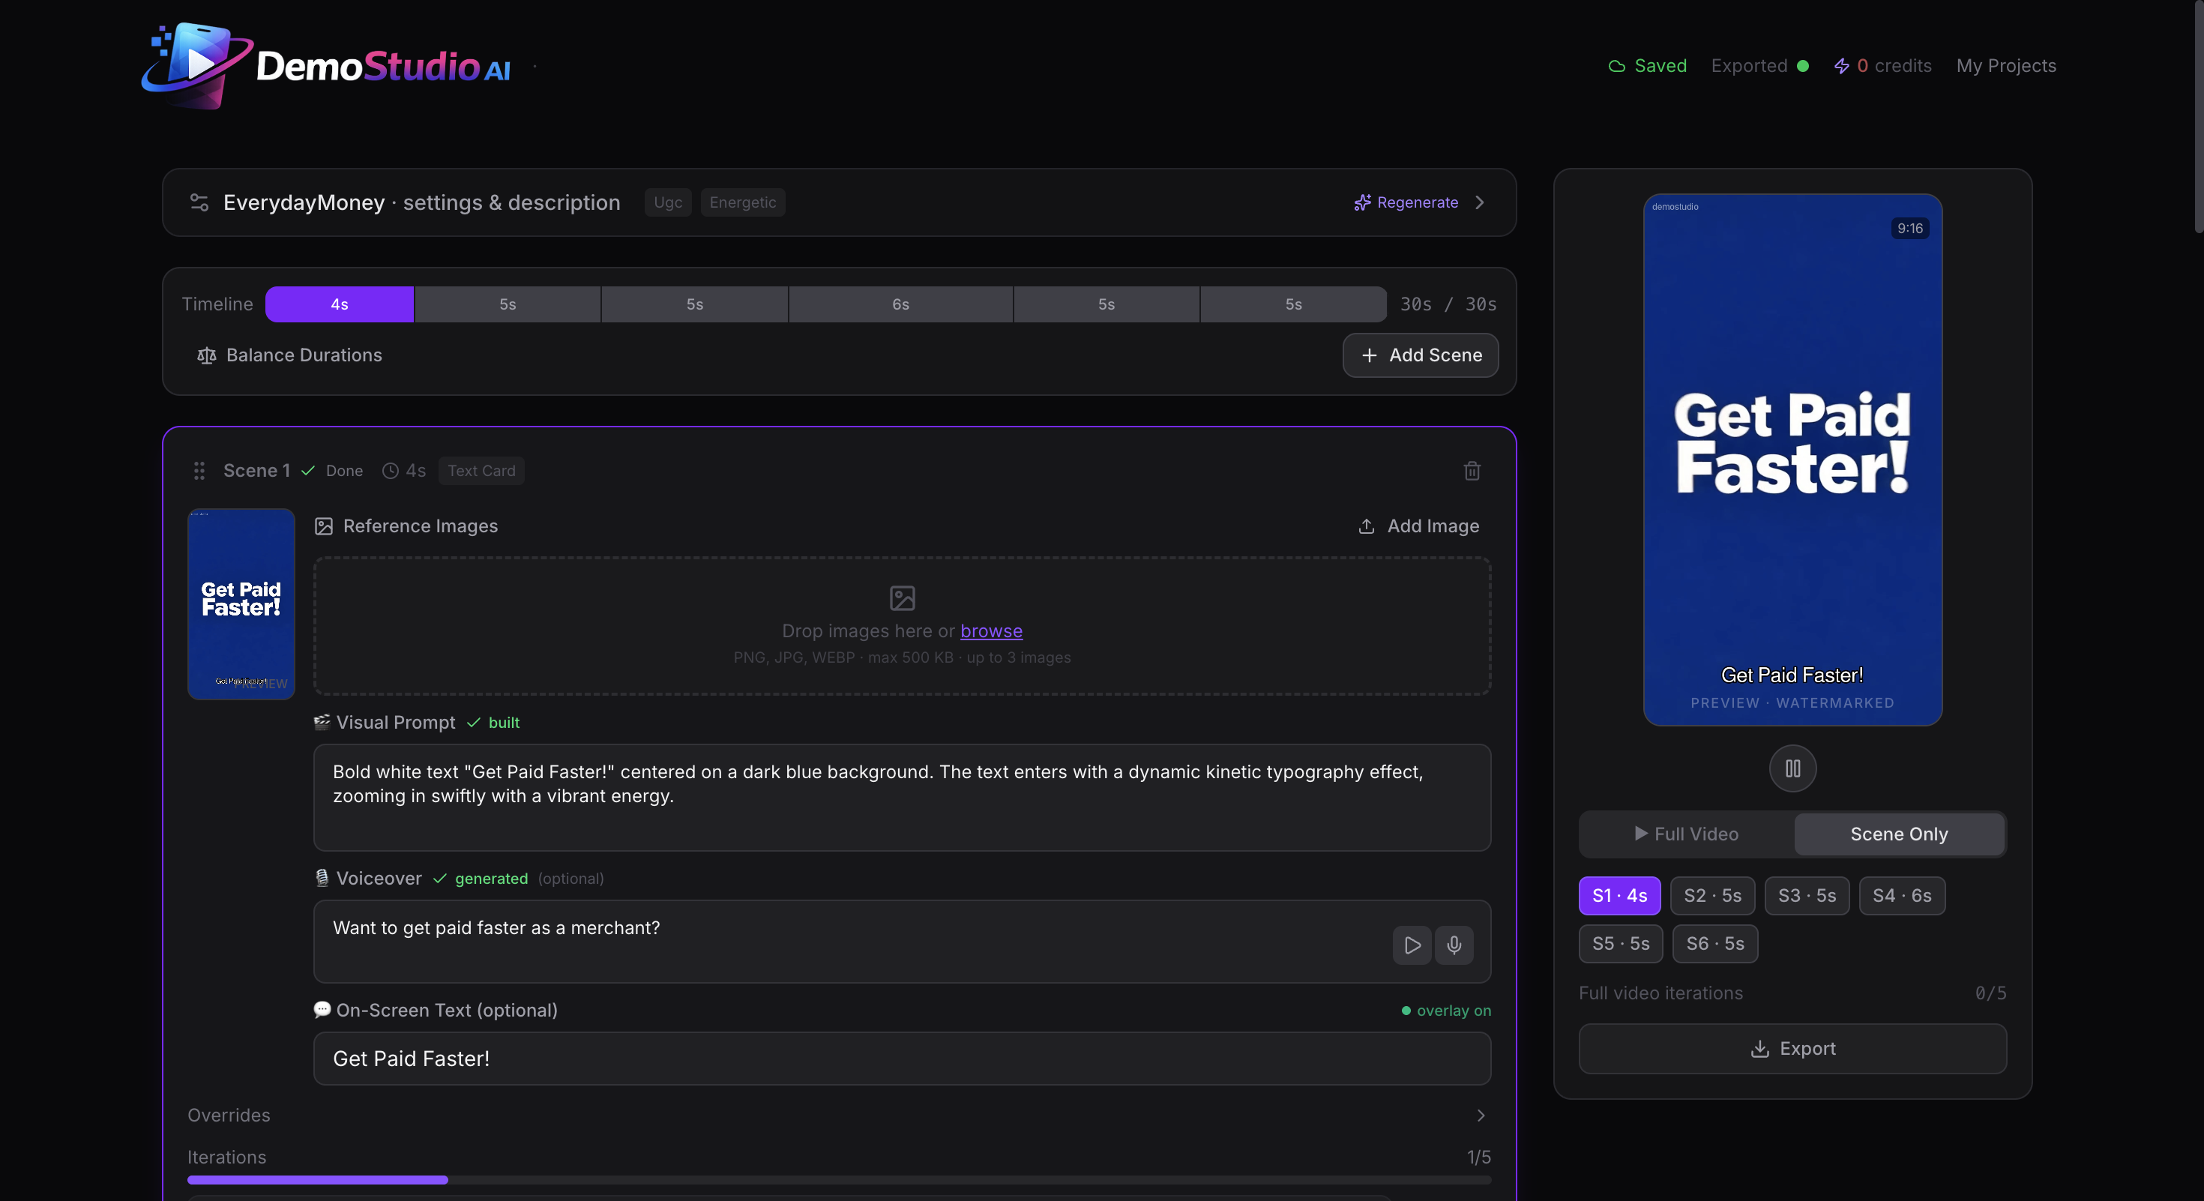This screenshot has height=1201, width=2204.
Task: Expand settings & description chevron
Action: 1480,202
